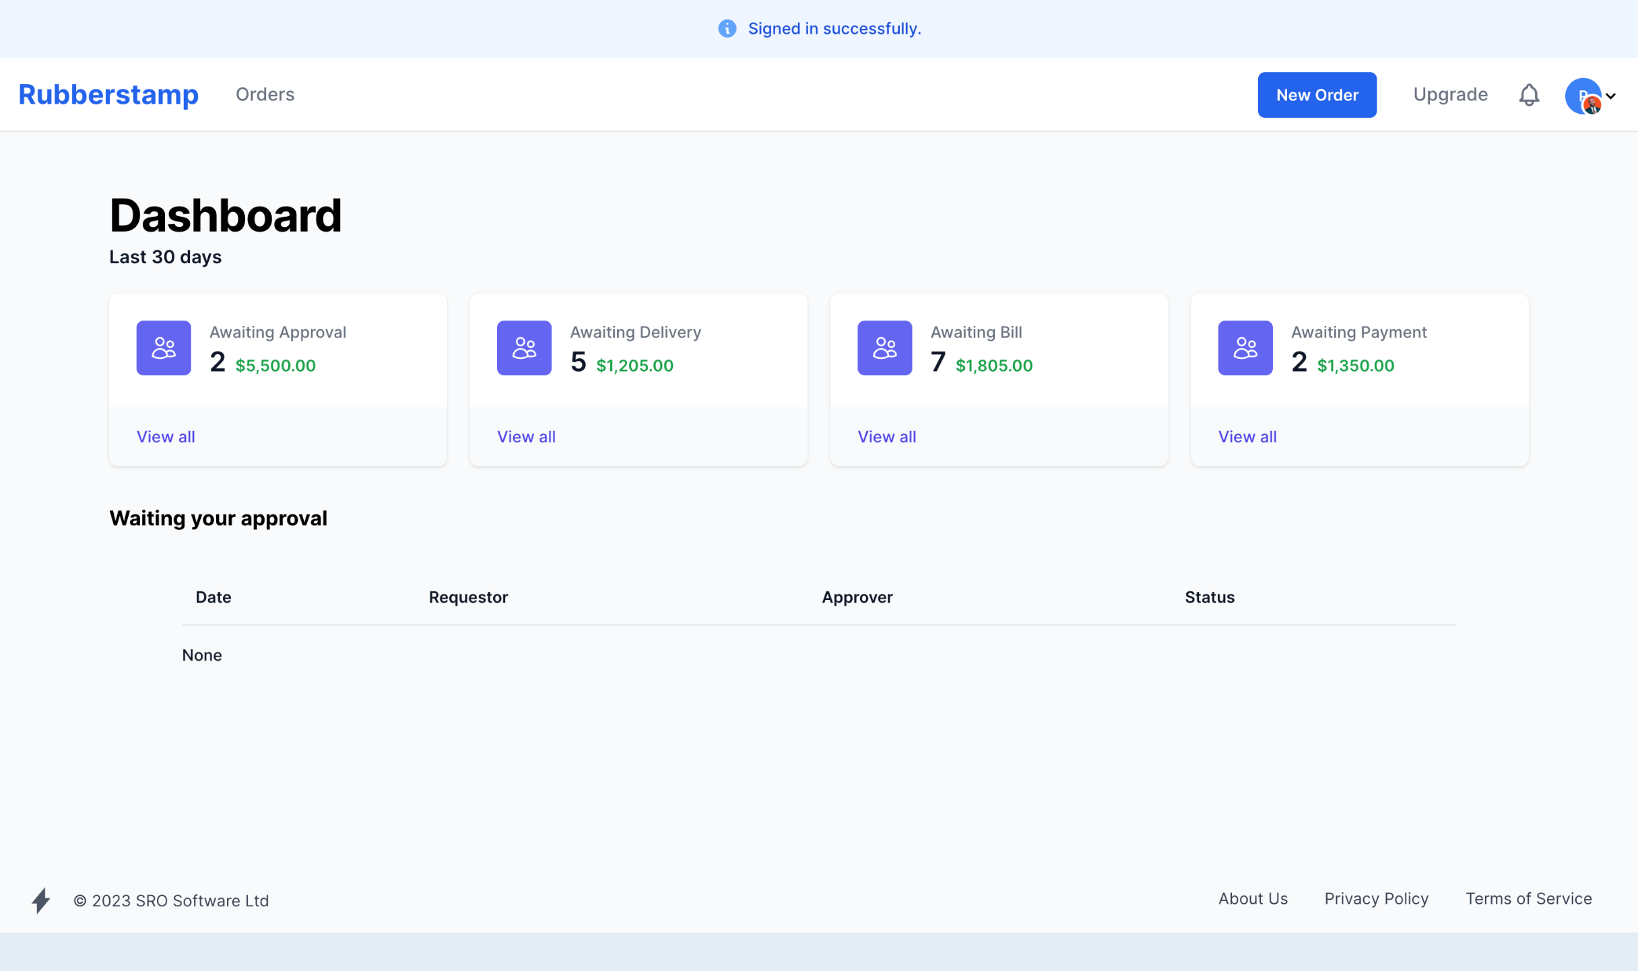
Task: View all orders awaiting bill
Action: pyautogui.click(x=887, y=436)
